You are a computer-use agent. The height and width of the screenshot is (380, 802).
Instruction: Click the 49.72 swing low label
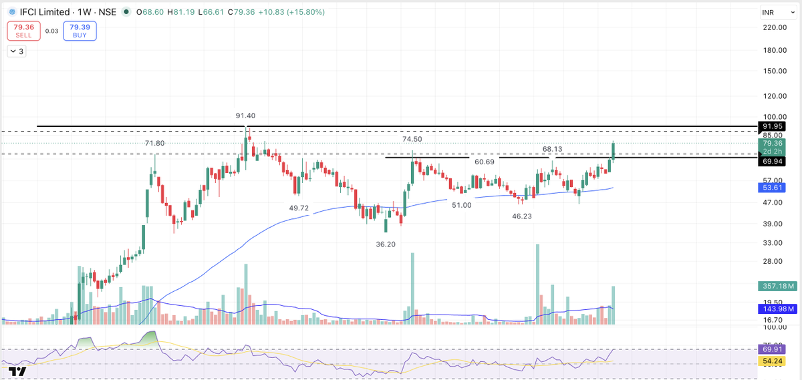pyautogui.click(x=299, y=208)
